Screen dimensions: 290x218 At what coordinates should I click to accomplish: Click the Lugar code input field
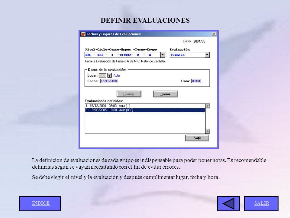pos(102,75)
